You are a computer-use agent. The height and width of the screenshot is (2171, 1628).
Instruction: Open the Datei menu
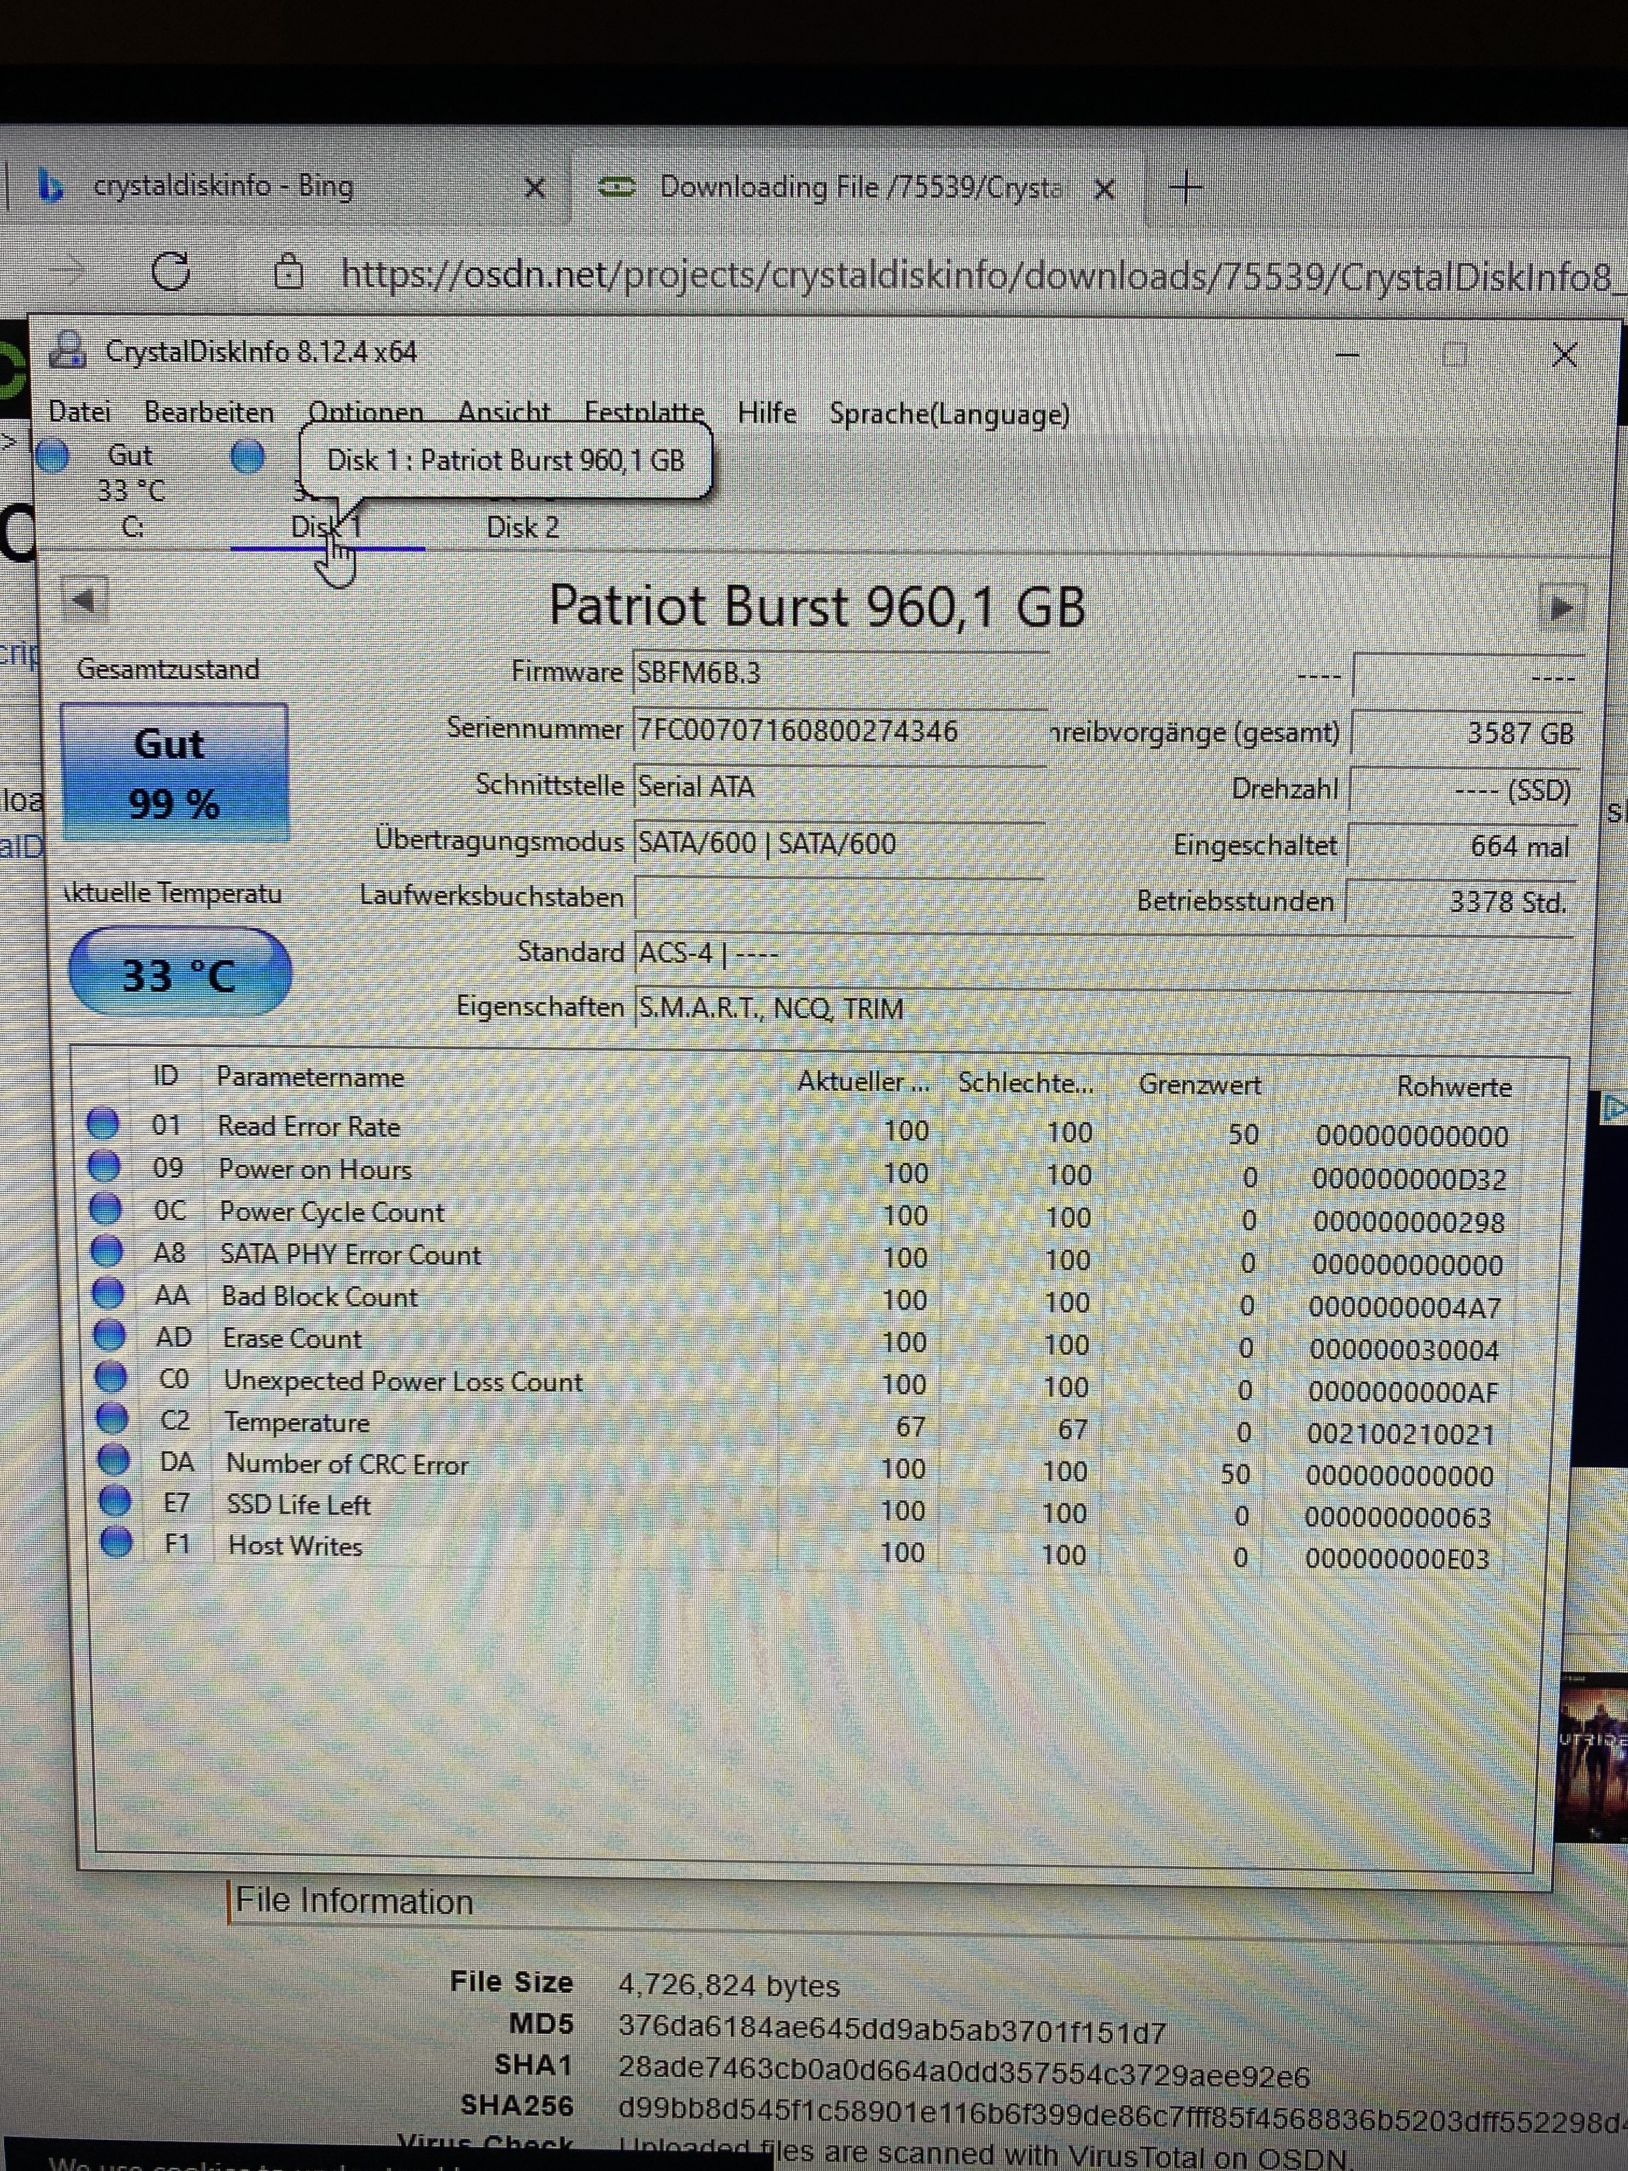(x=80, y=412)
